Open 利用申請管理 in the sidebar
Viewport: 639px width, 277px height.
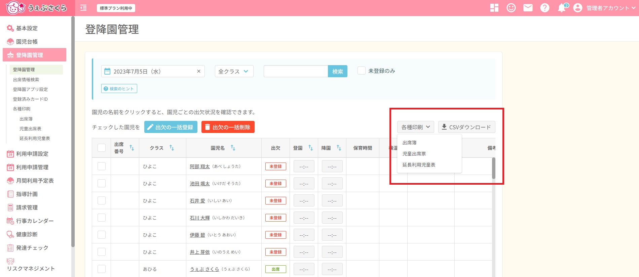(32, 167)
